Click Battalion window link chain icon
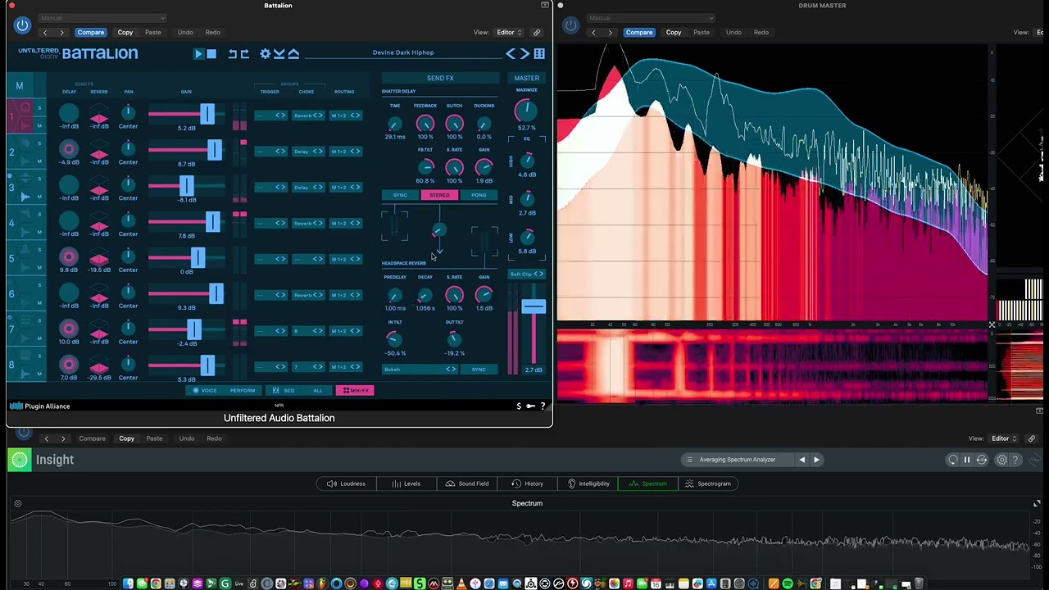The height and width of the screenshot is (590, 1049). point(537,33)
